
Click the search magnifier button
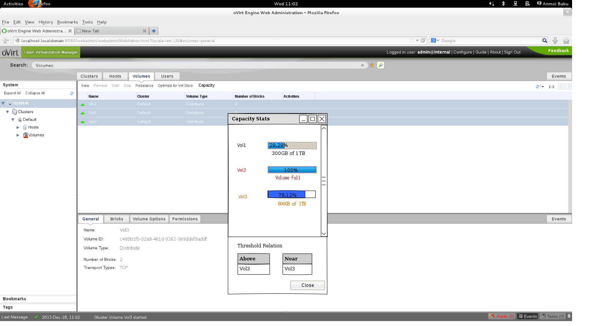[x=381, y=65]
